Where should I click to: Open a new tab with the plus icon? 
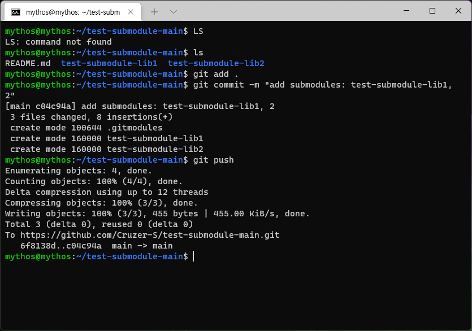[x=154, y=10]
